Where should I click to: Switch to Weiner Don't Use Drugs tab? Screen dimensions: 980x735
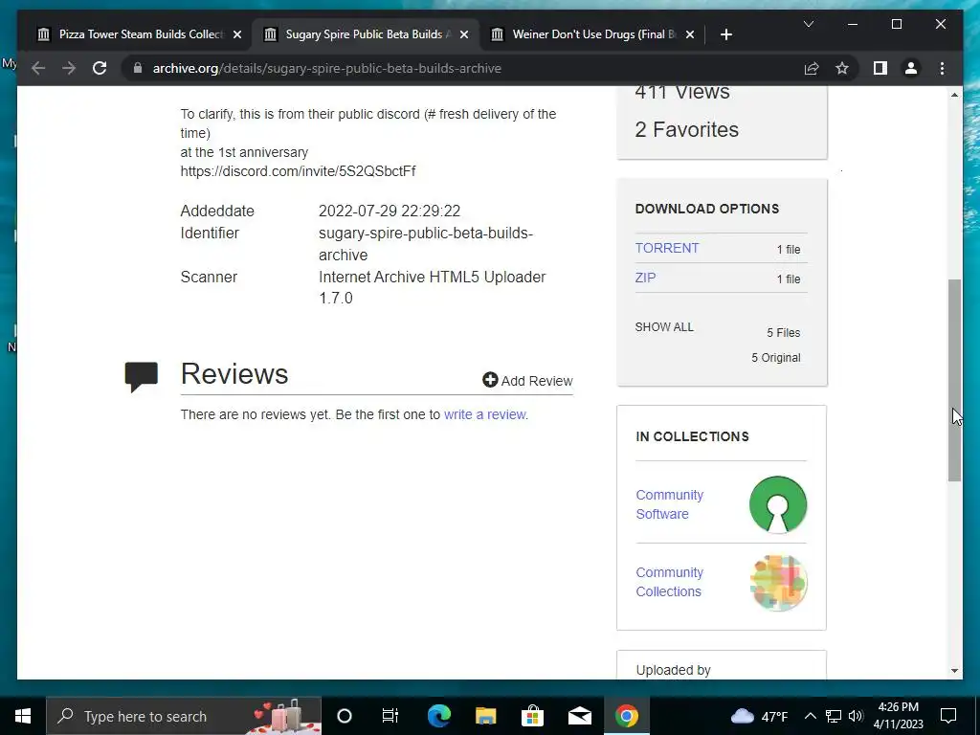pyautogui.click(x=591, y=34)
